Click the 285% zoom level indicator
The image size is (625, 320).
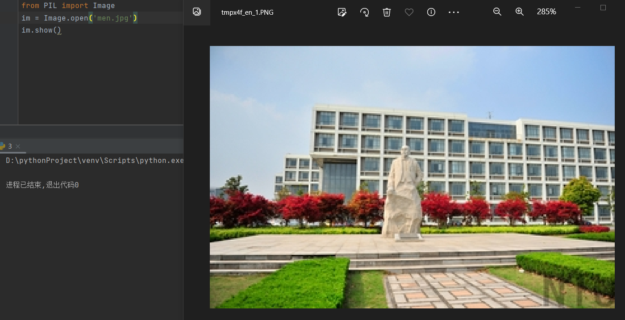pos(546,12)
